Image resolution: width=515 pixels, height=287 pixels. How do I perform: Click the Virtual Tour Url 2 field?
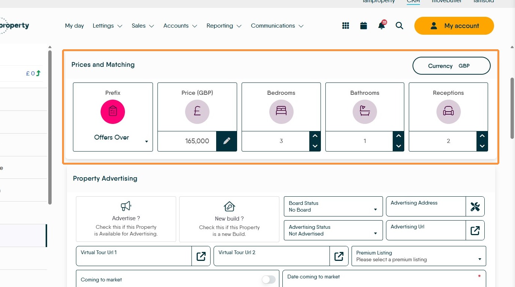(272, 256)
